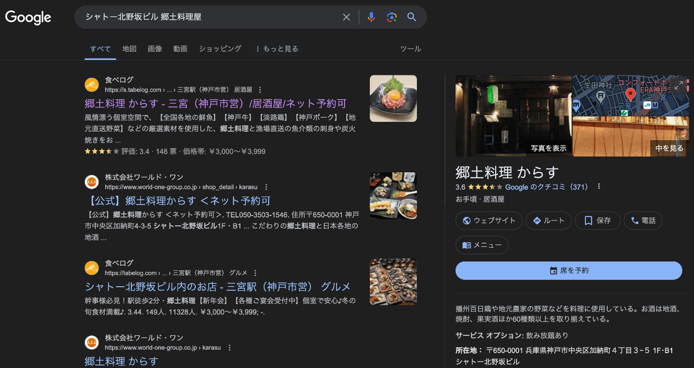Expand the map thumbnail
694x368 pixels.
679,85
